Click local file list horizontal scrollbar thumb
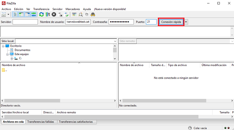The height and width of the screenshot is (130, 234). tap(32, 101)
